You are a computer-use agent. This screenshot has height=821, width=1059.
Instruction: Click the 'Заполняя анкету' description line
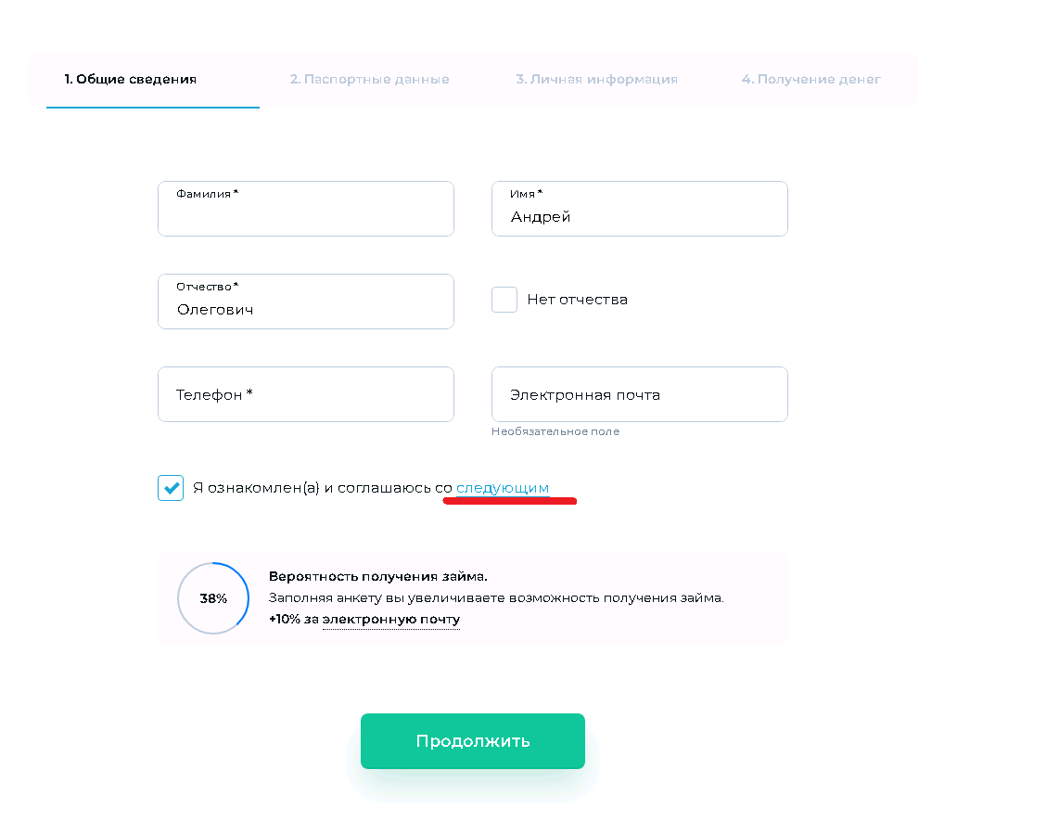tap(496, 598)
